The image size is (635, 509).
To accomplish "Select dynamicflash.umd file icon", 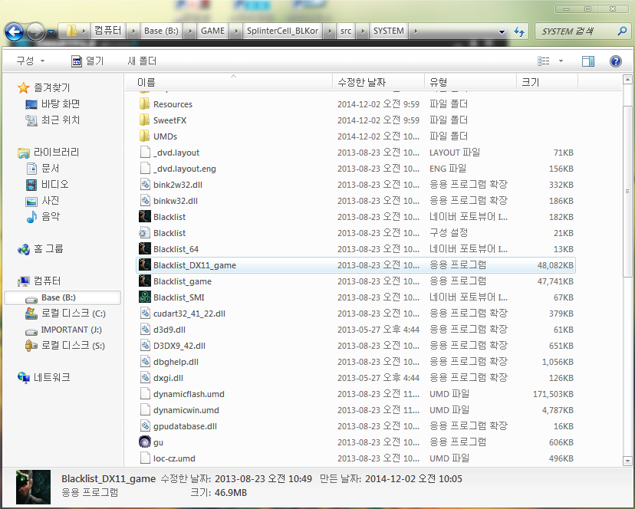I will tap(145, 394).
